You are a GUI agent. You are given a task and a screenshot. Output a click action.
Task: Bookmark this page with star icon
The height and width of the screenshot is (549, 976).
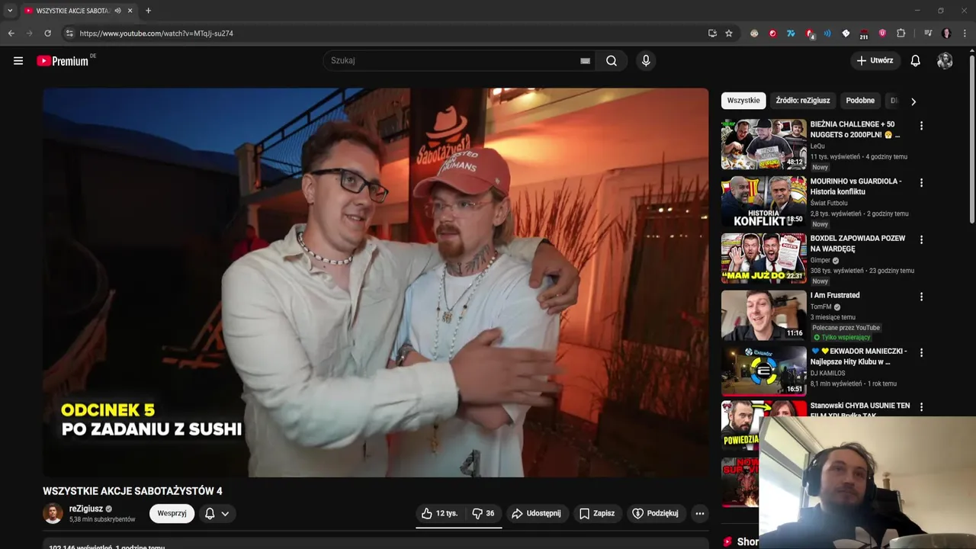pos(729,34)
